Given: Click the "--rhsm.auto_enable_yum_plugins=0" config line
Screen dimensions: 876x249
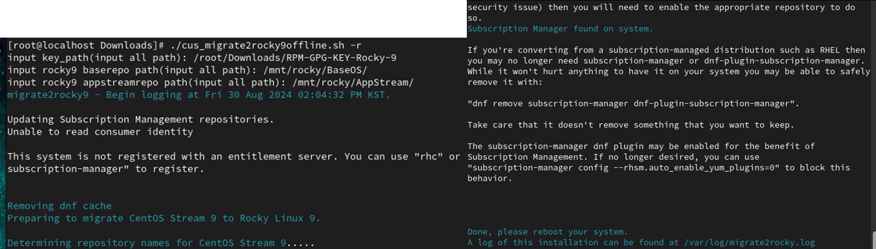Looking at the screenshot, I should (658, 168).
